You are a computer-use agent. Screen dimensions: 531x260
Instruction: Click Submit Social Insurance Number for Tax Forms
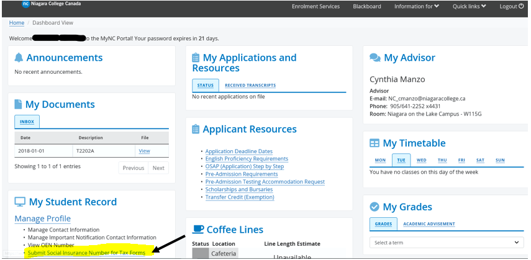coord(86,253)
